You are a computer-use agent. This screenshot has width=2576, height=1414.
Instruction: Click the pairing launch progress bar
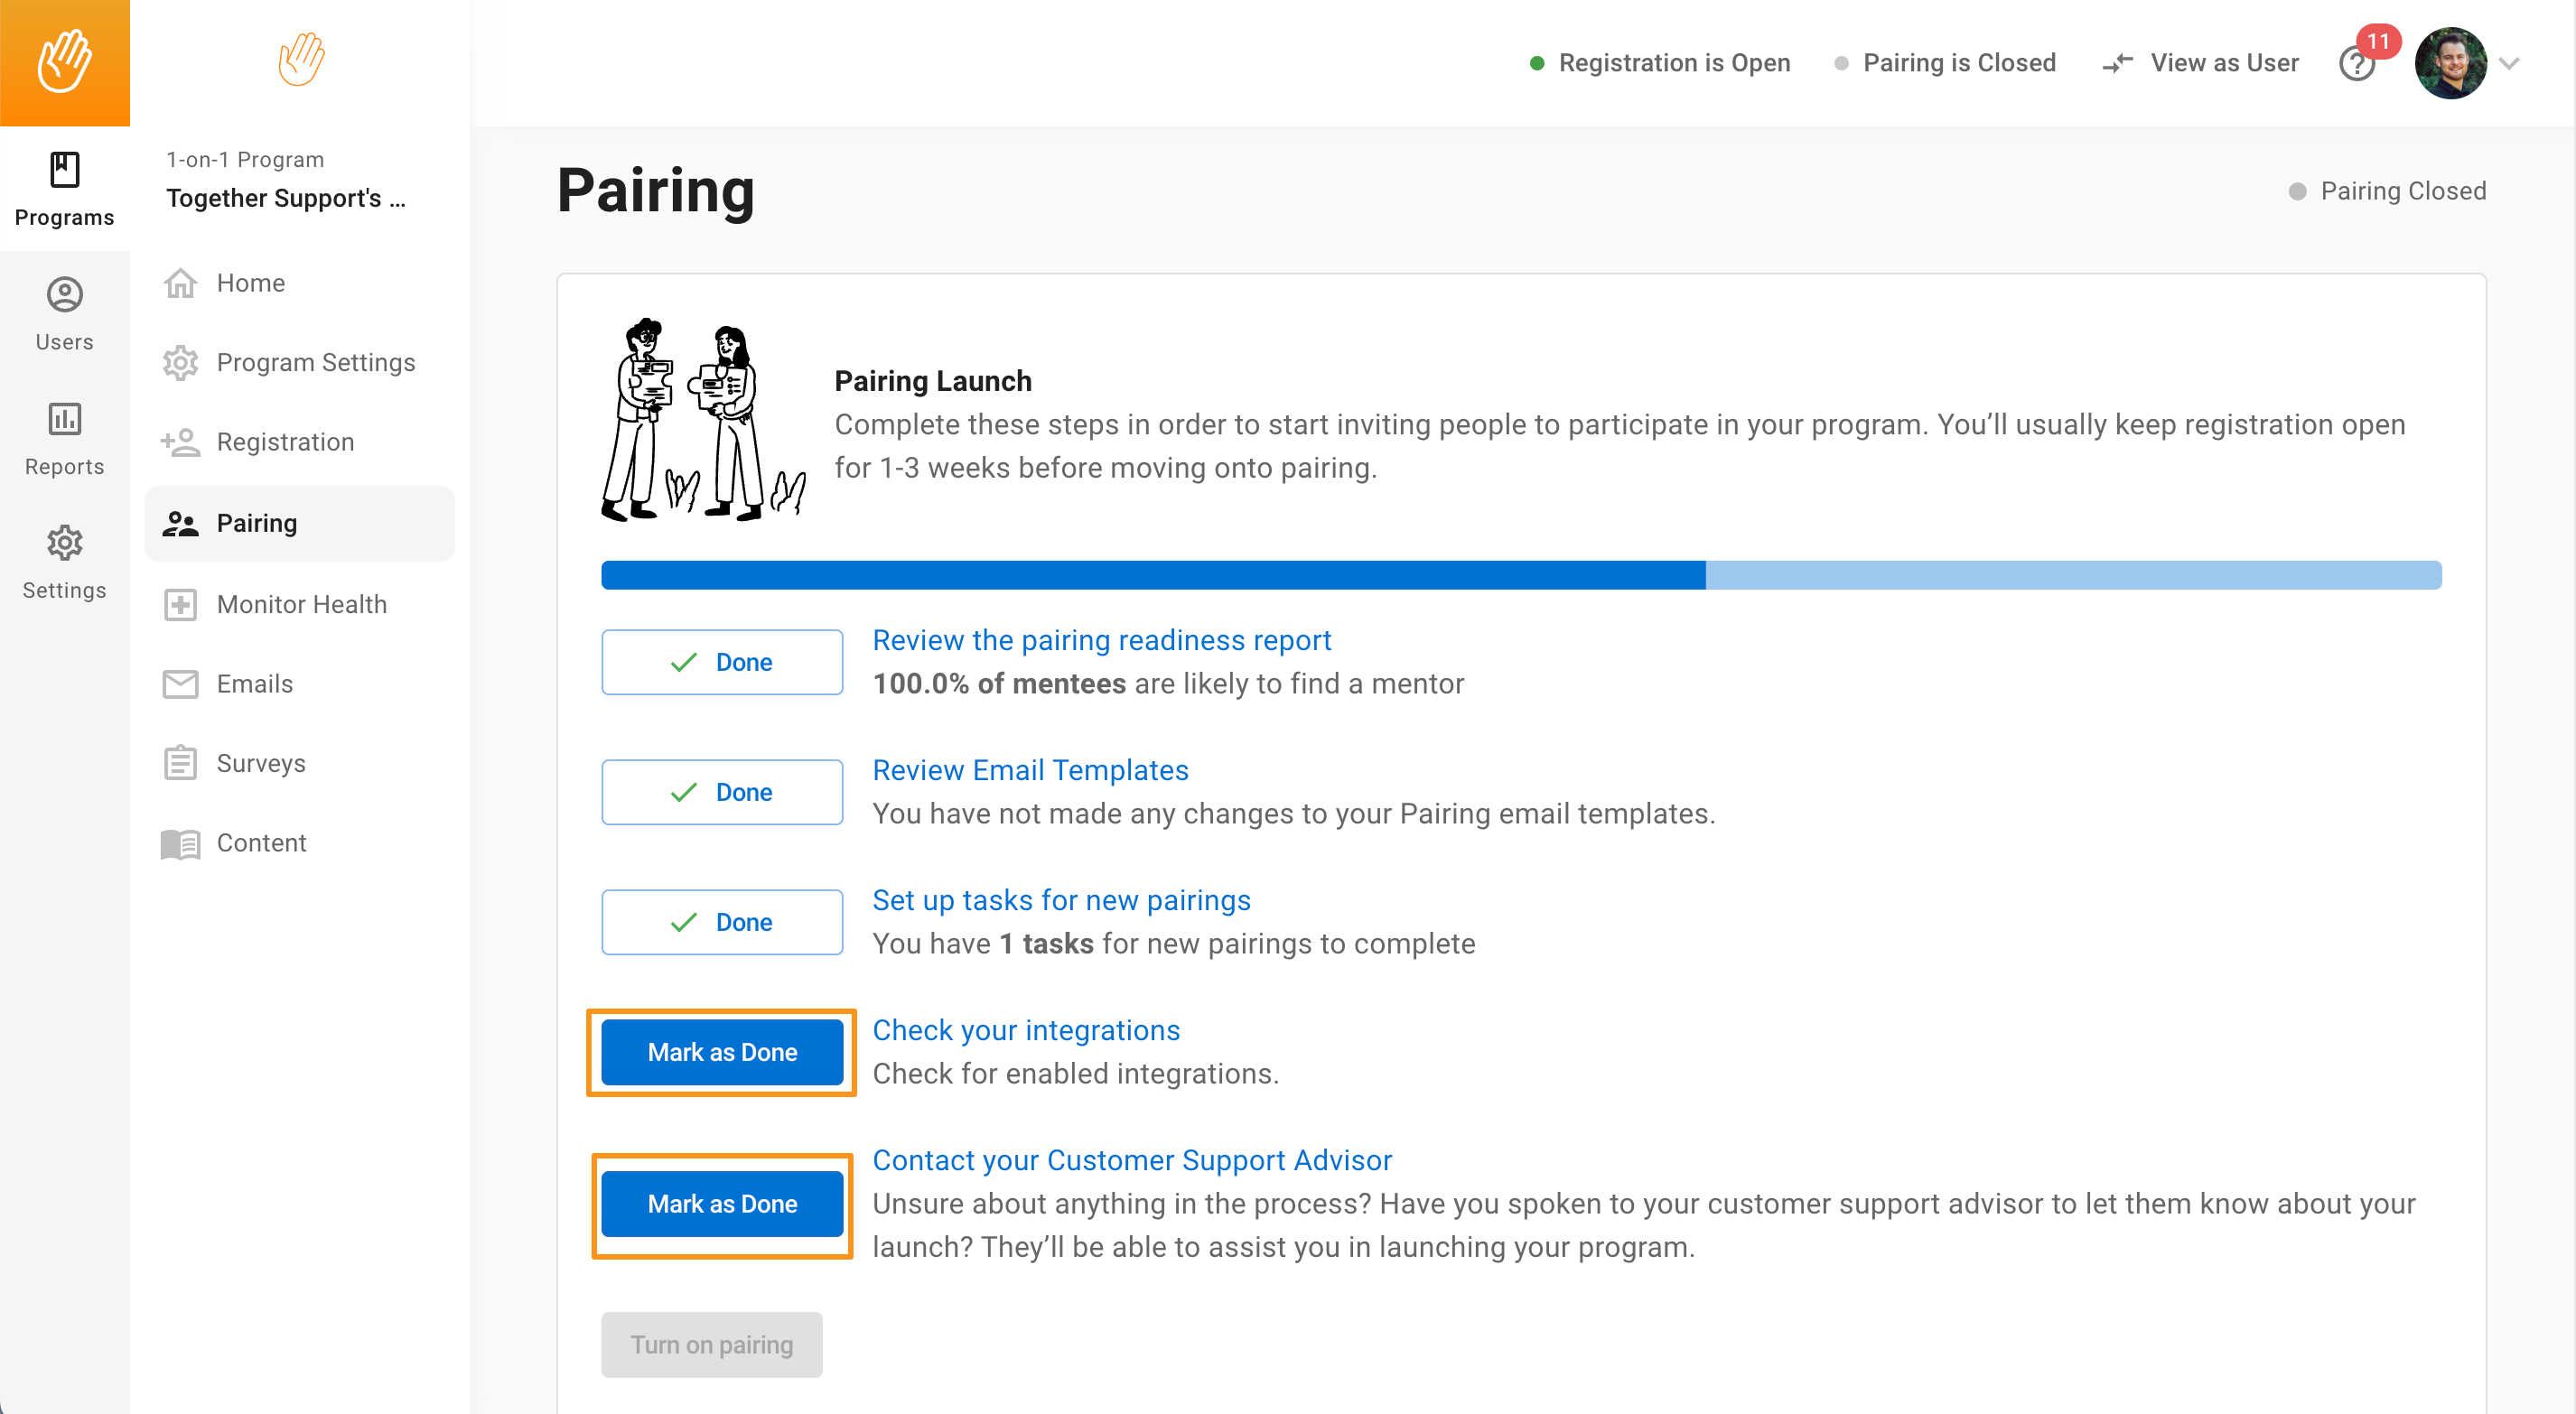coord(1521,575)
